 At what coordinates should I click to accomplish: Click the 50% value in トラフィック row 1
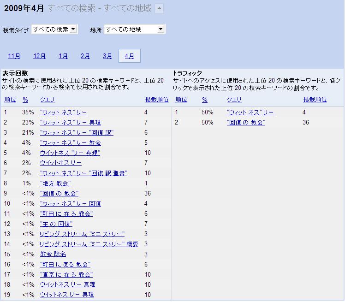(208, 113)
